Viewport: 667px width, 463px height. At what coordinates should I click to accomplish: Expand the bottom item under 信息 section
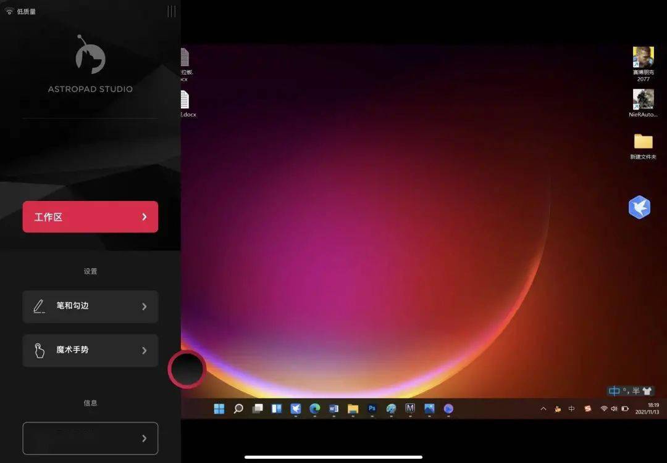pos(90,438)
